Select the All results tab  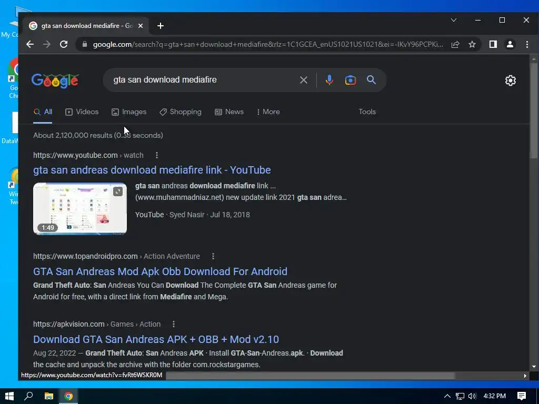[x=43, y=112]
